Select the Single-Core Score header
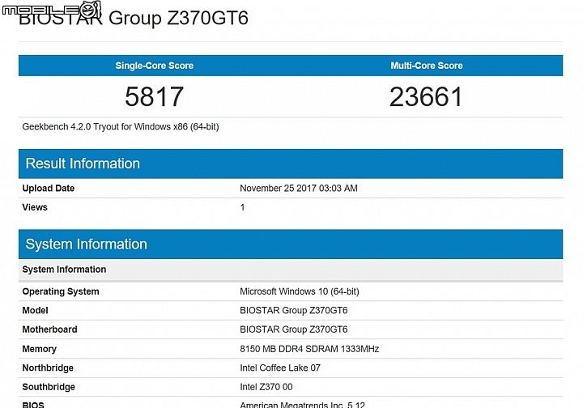This screenshot has height=408, width=583. pyautogui.click(x=155, y=66)
